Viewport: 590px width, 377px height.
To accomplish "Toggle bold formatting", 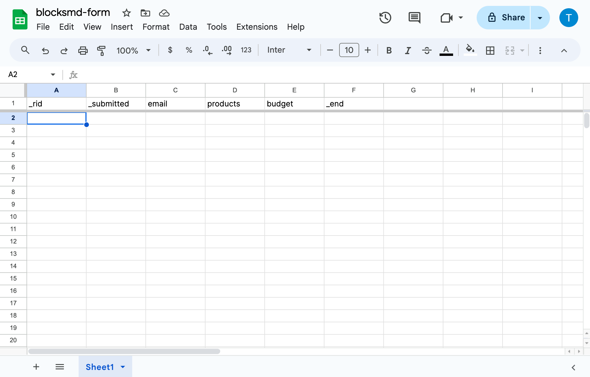I will [389, 50].
